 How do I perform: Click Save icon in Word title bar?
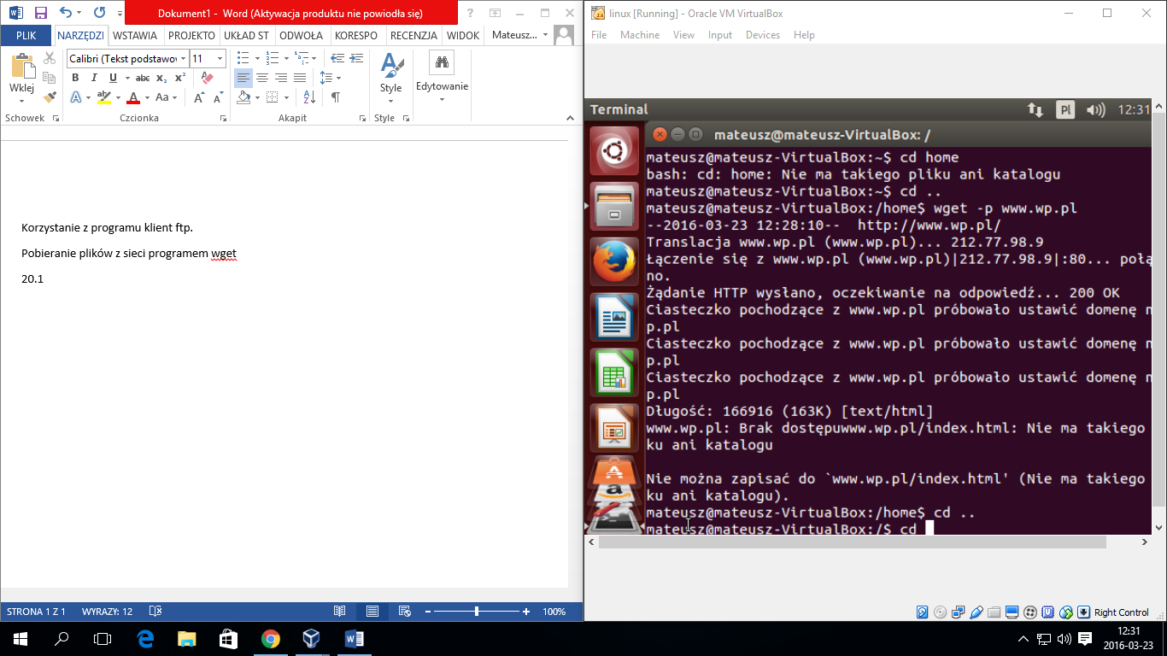pos(40,13)
